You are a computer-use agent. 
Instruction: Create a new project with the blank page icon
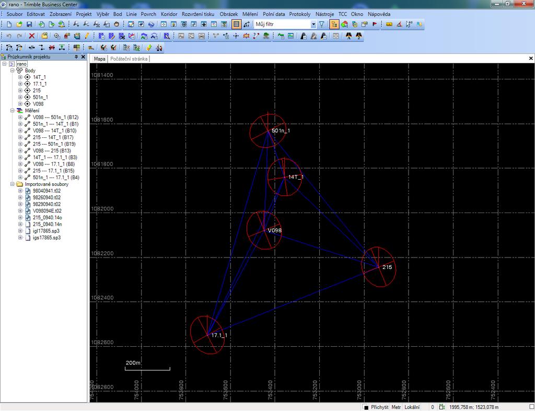coord(9,24)
